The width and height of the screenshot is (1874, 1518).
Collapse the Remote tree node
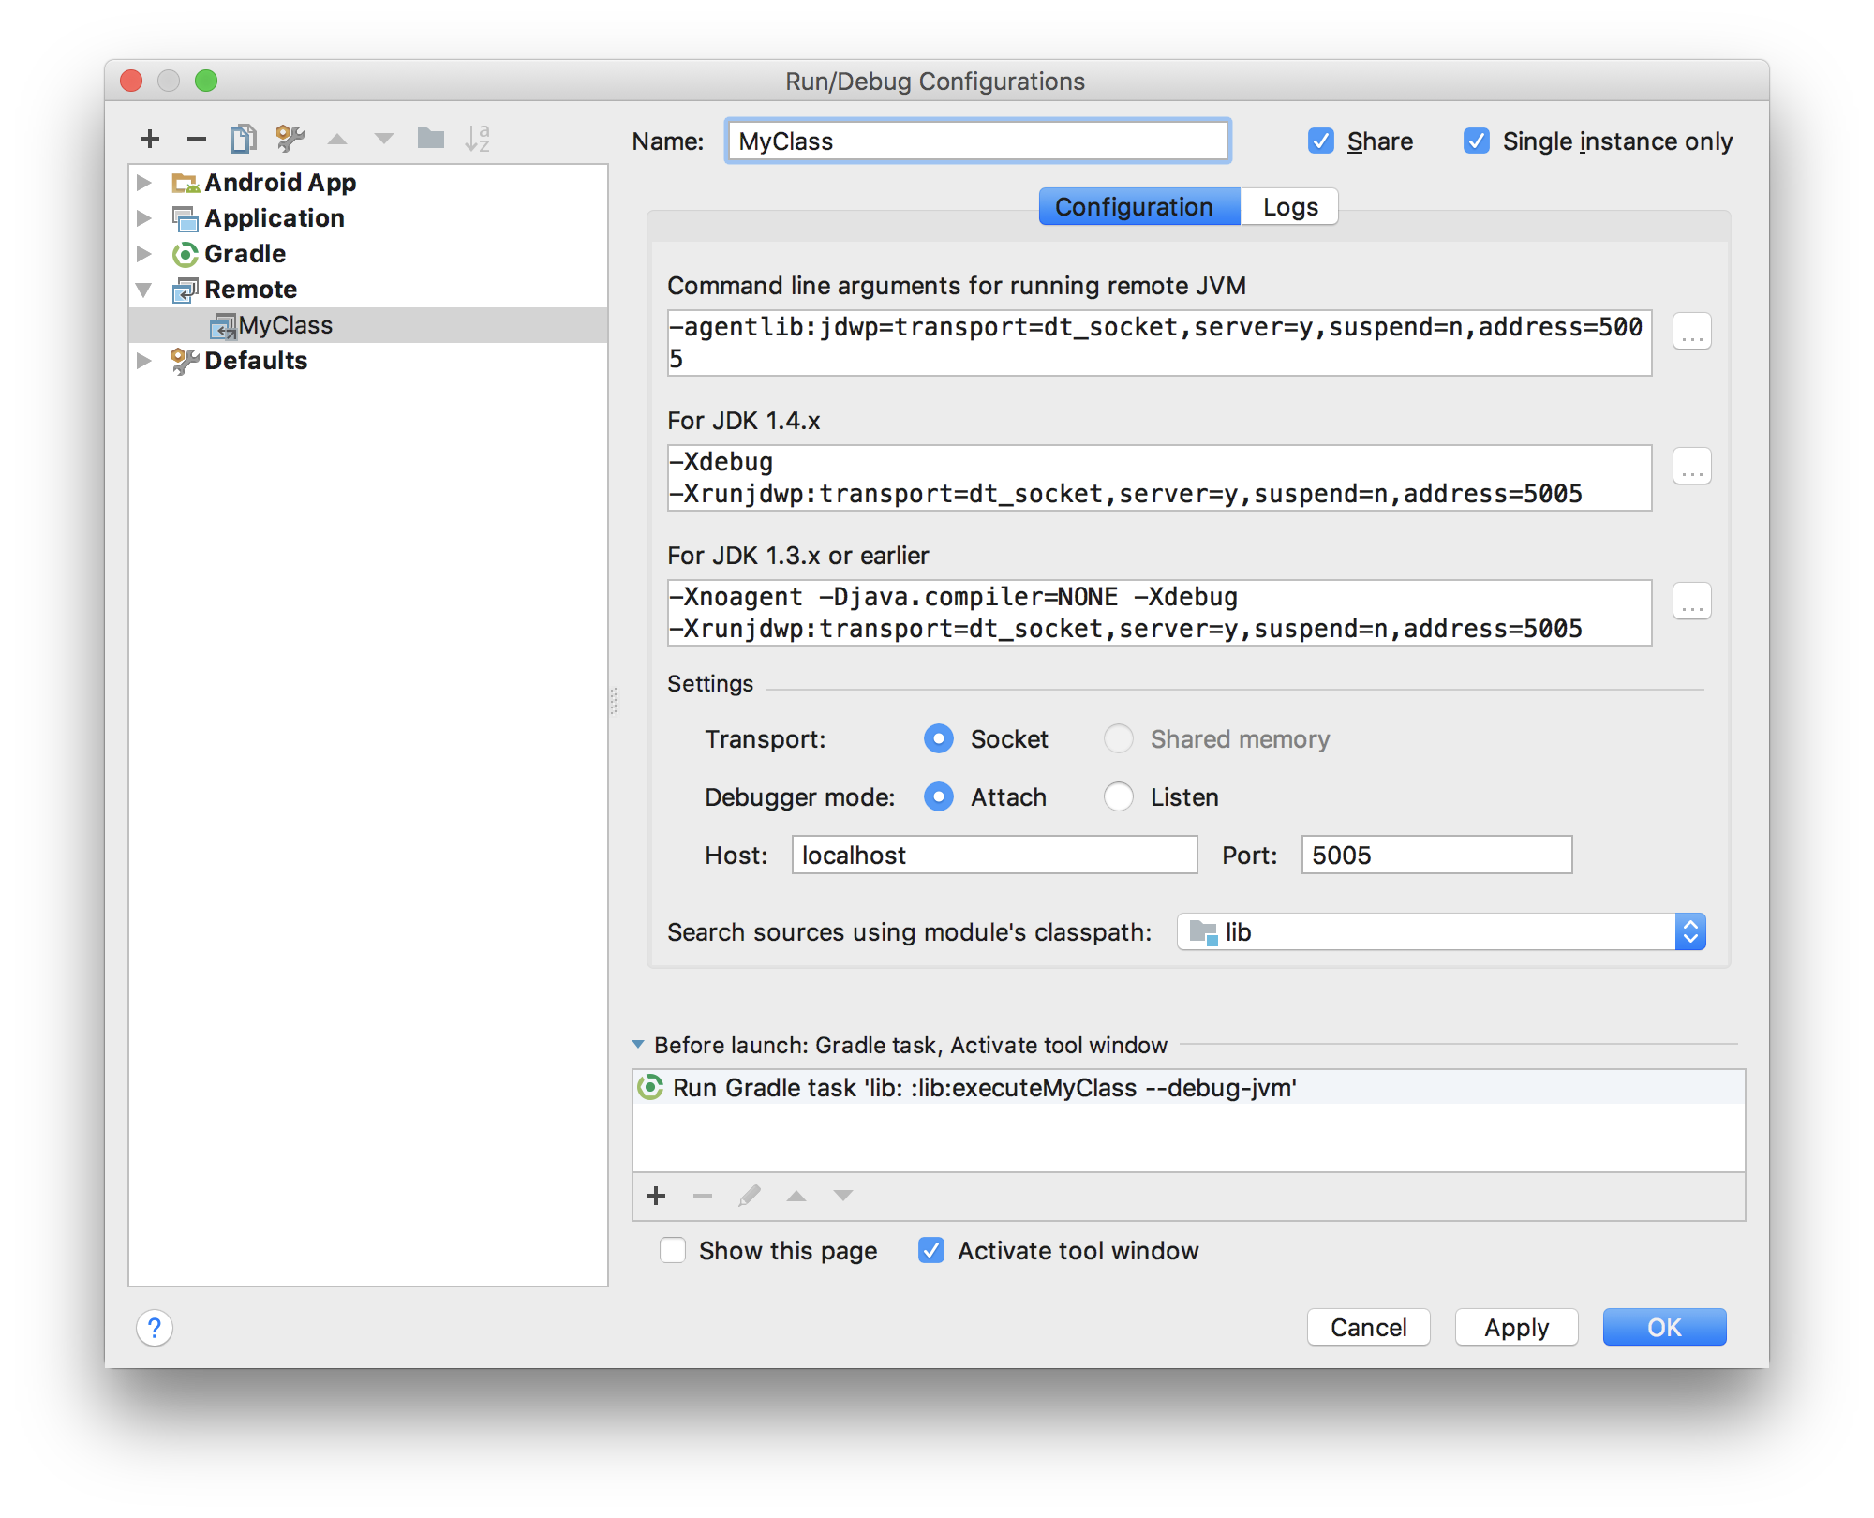144,290
